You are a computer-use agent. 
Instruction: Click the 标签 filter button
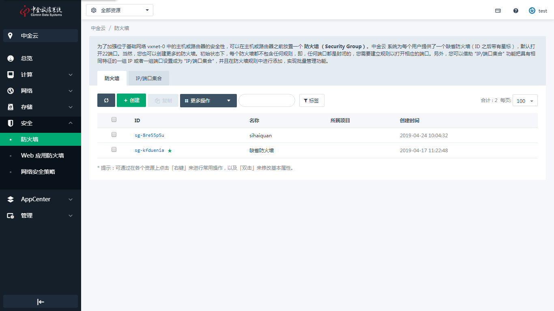tap(312, 100)
